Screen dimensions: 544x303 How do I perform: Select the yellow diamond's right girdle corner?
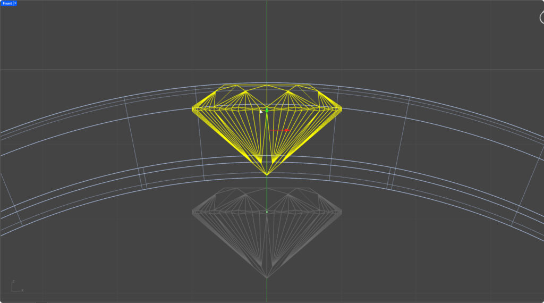point(341,109)
